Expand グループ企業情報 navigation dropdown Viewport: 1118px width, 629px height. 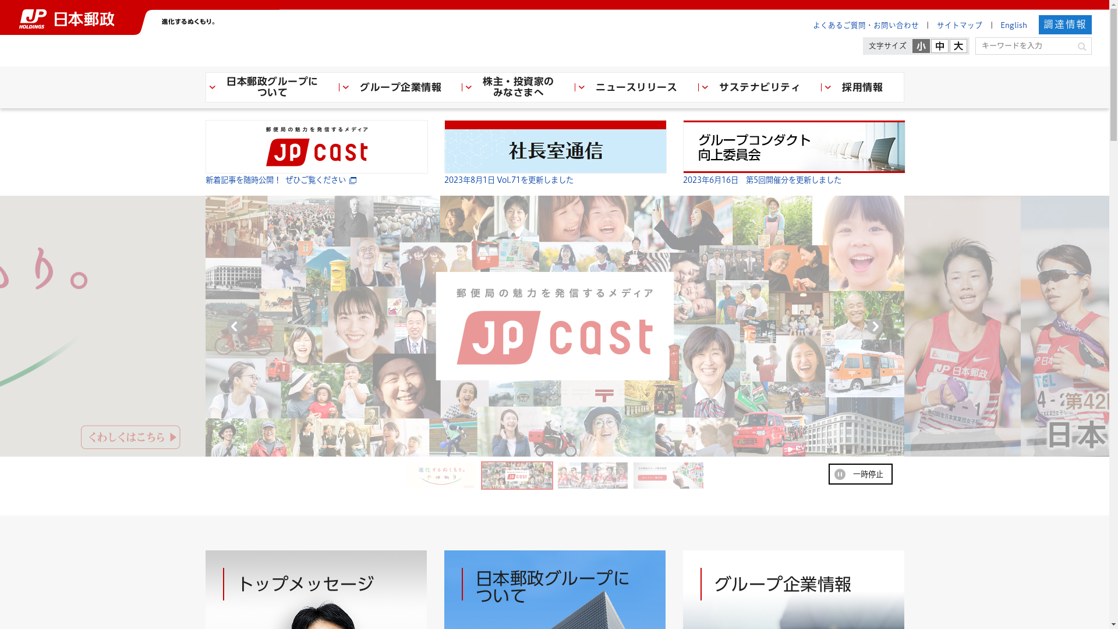[x=346, y=87]
